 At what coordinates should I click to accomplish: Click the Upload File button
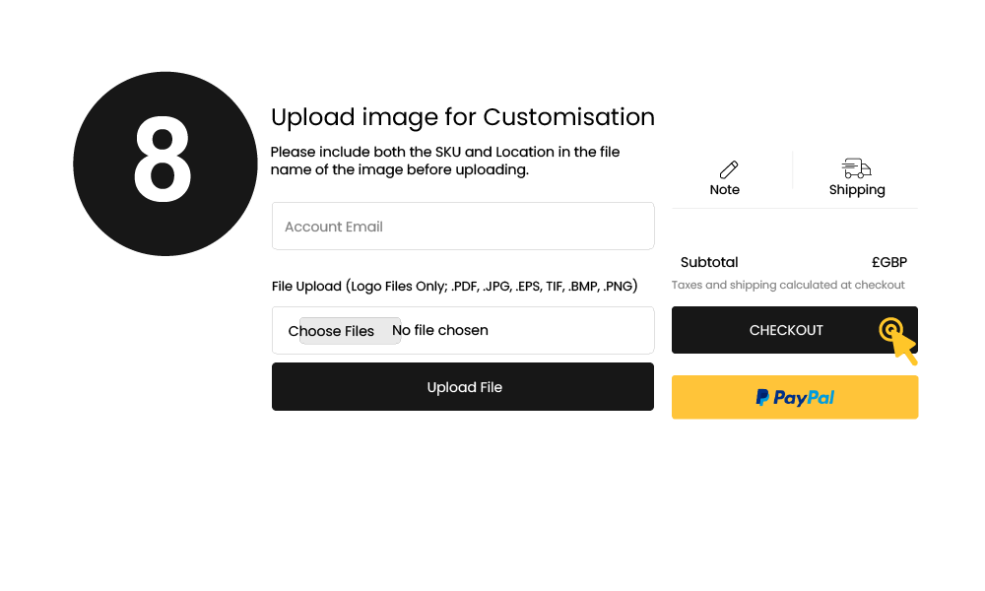click(x=463, y=387)
